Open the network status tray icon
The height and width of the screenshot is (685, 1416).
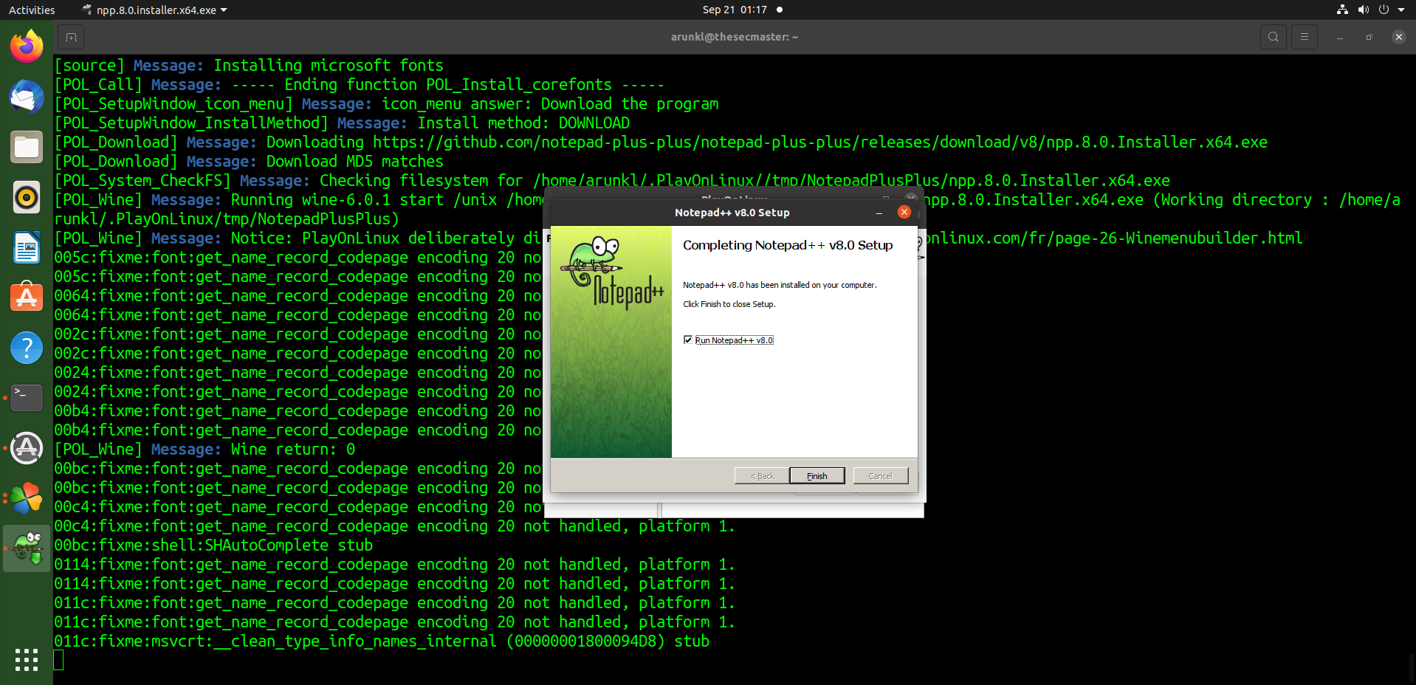tap(1342, 10)
